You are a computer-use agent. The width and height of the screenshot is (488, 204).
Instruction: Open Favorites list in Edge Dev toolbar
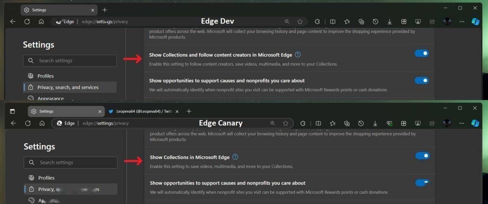347,21
